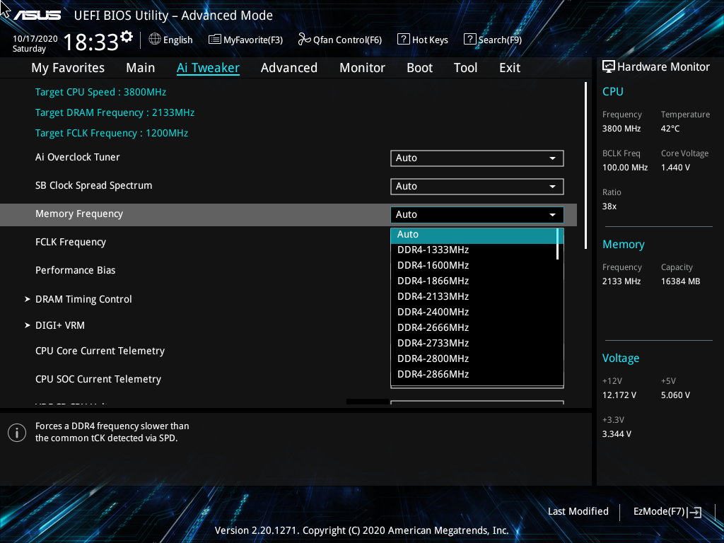Open Ai Overclock Tuner dropdown

[x=477, y=158]
